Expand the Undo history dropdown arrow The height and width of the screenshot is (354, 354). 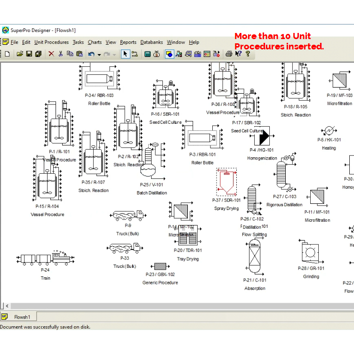pos(99,55)
